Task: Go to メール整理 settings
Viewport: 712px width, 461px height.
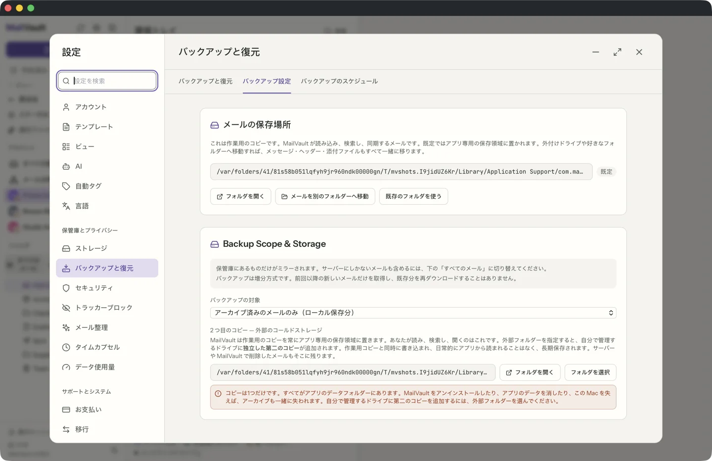Action: click(107, 327)
